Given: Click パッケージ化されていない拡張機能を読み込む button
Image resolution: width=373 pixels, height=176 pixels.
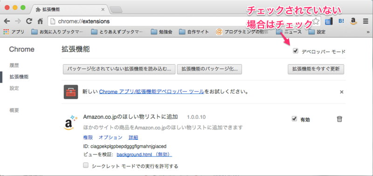Looking at the screenshot, I should click(119, 69).
